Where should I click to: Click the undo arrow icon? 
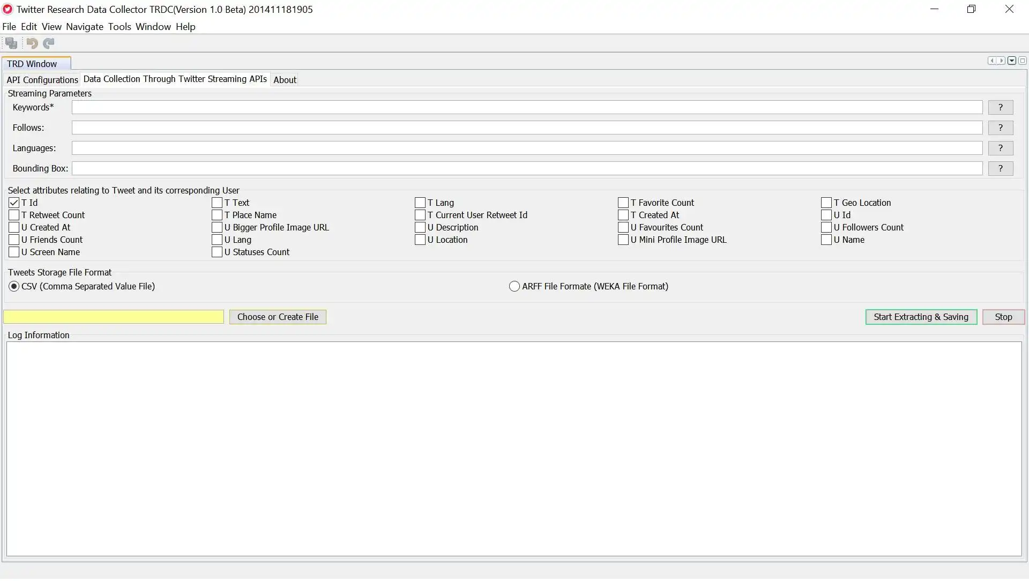32,43
